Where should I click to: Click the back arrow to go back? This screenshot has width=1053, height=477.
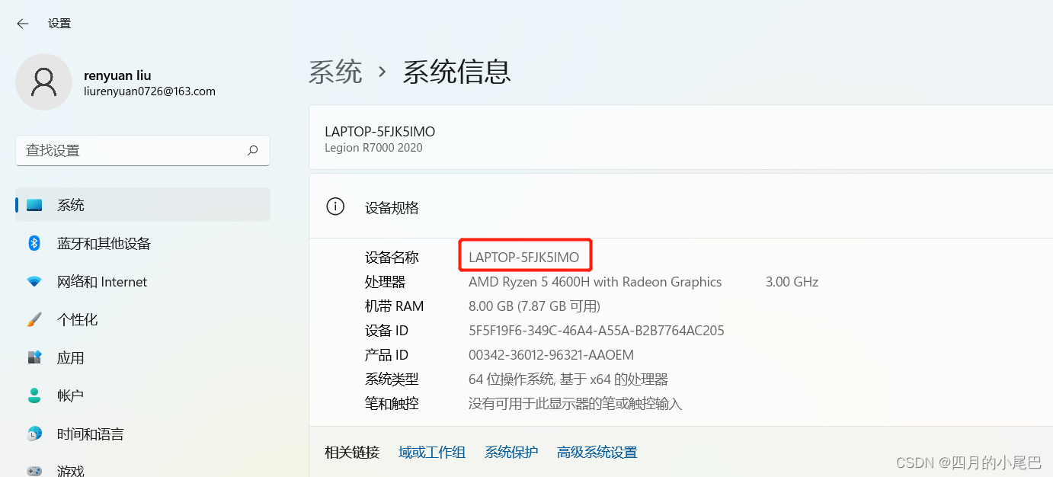[22, 23]
